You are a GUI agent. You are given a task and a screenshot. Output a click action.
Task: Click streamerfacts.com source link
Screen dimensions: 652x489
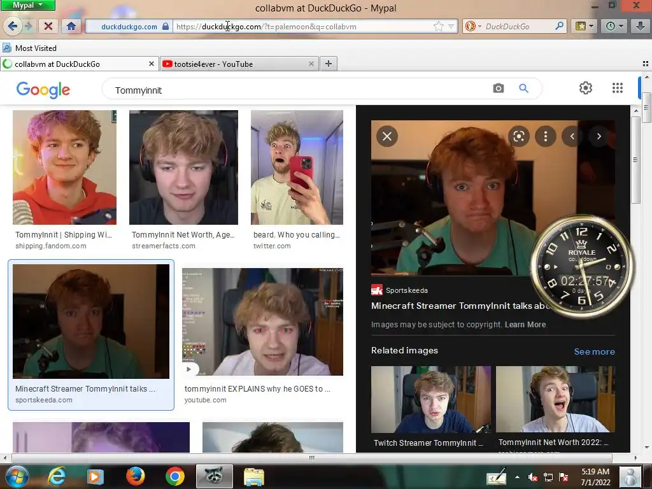click(164, 246)
